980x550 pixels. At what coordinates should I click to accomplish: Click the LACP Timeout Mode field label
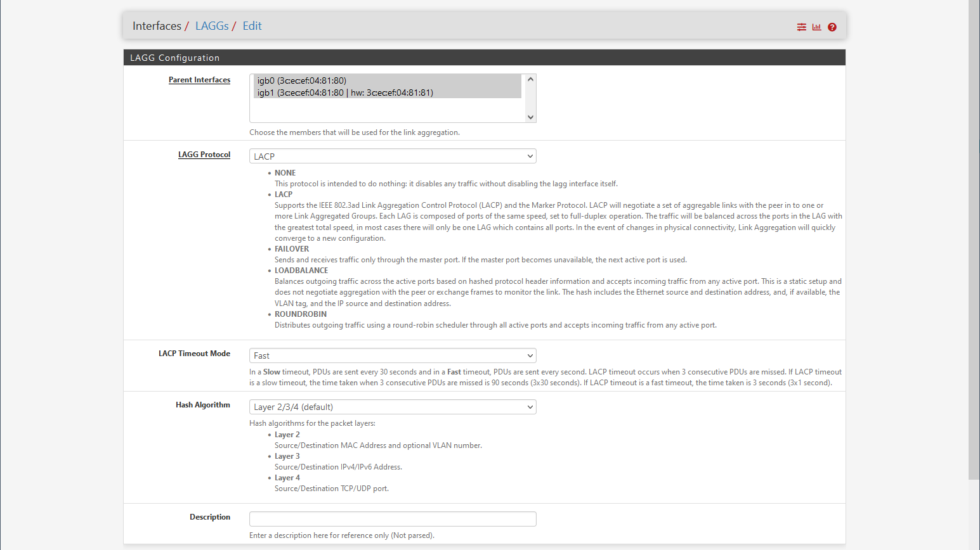tap(194, 354)
